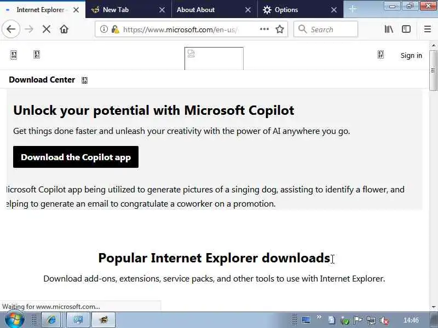Open the page actions three-dot menu
The width and height of the screenshot is (438, 328).
click(x=264, y=29)
